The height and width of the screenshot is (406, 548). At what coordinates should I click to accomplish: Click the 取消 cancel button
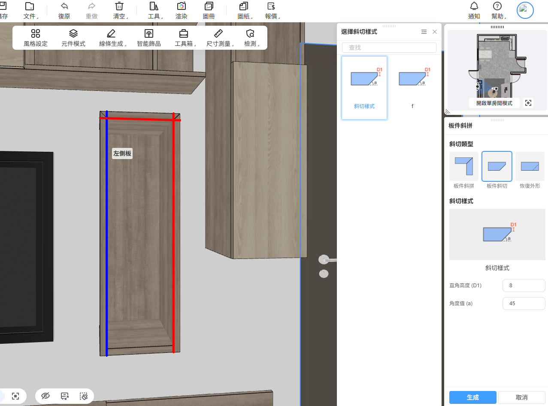point(522,397)
